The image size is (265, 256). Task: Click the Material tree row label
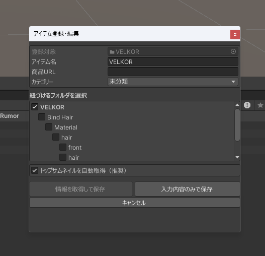[66, 127]
